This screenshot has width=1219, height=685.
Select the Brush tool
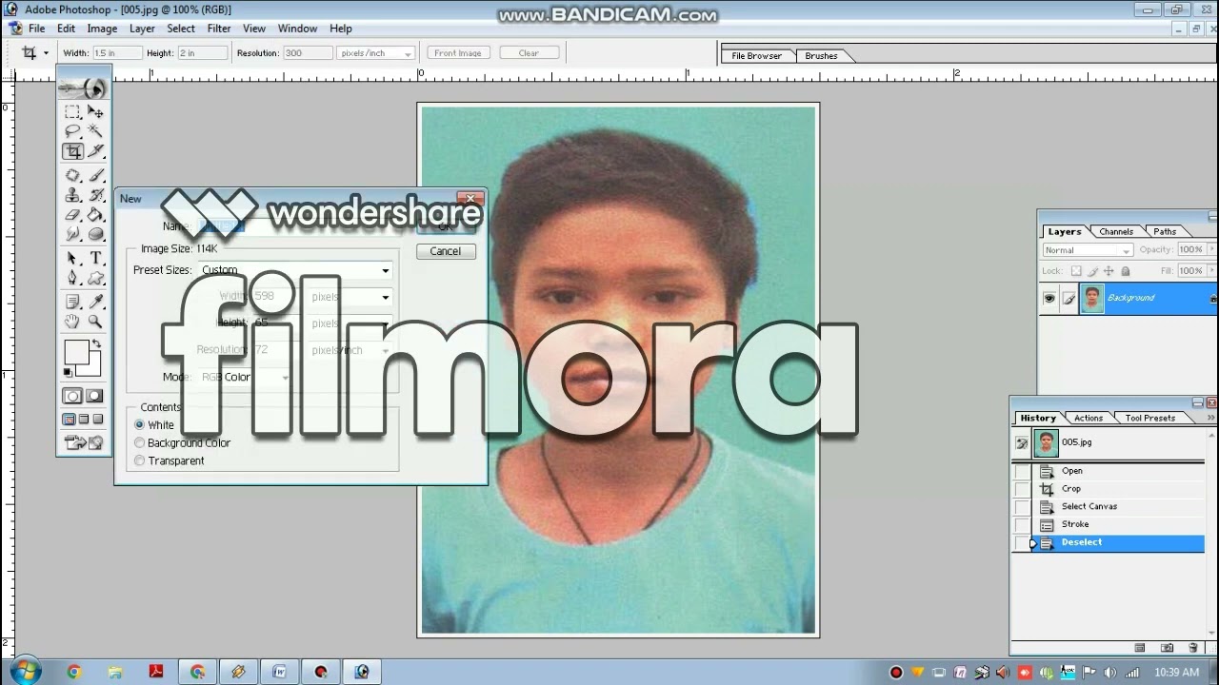click(x=95, y=175)
